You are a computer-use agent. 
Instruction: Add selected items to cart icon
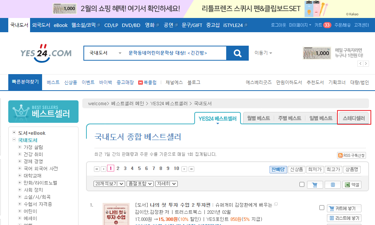pyautogui.click(x=315, y=185)
